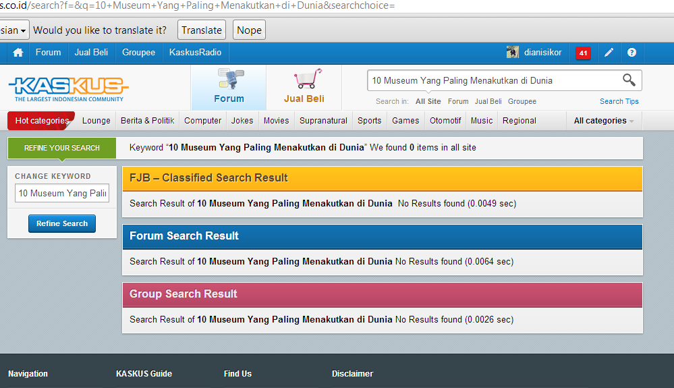
Task: Click 'No Results found (0.0064 sec)' text
Action: point(454,261)
